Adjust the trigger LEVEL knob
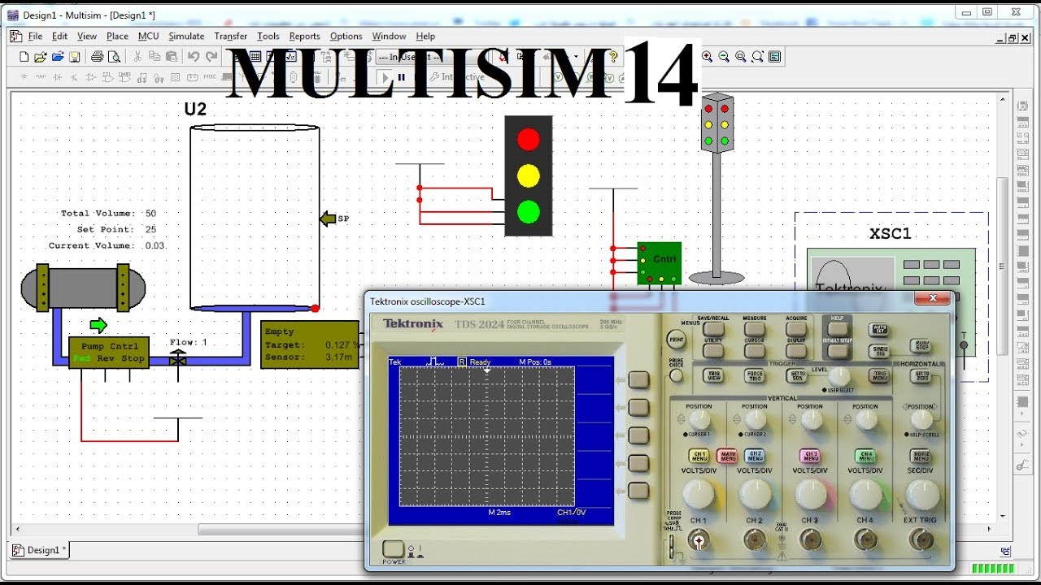The image size is (1041, 585). point(838,376)
